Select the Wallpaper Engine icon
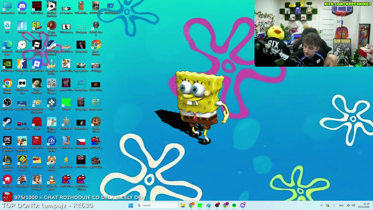Viewport: 373px width, 210px height. pos(52,144)
